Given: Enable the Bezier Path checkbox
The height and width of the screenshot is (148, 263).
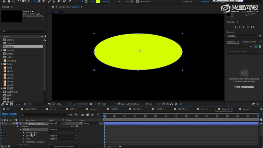Looking at the screenshot, I should click(x=137, y=1).
